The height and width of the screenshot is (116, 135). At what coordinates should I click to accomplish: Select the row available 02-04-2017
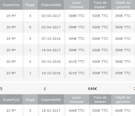pyautogui.click(x=67, y=27)
